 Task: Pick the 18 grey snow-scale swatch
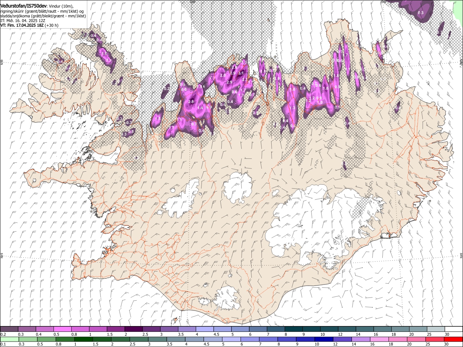coord(401,329)
